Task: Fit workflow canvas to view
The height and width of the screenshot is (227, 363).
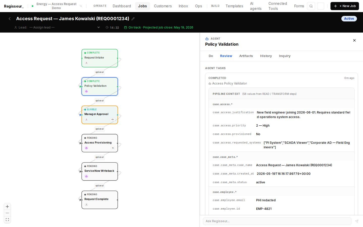Action: [x=7, y=220]
